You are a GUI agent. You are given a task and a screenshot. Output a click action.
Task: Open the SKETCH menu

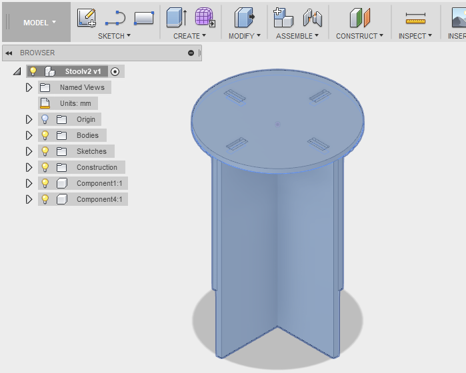[x=115, y=36]
